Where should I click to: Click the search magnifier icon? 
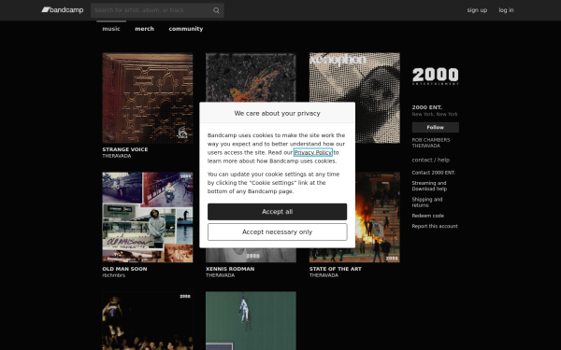[x=216, y=10]
